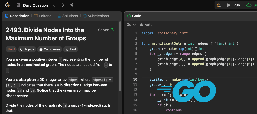The width and height of the screenshot is (257, 114).
Task: Click the locked debugger icon
Action: click(x=219, y=5)
